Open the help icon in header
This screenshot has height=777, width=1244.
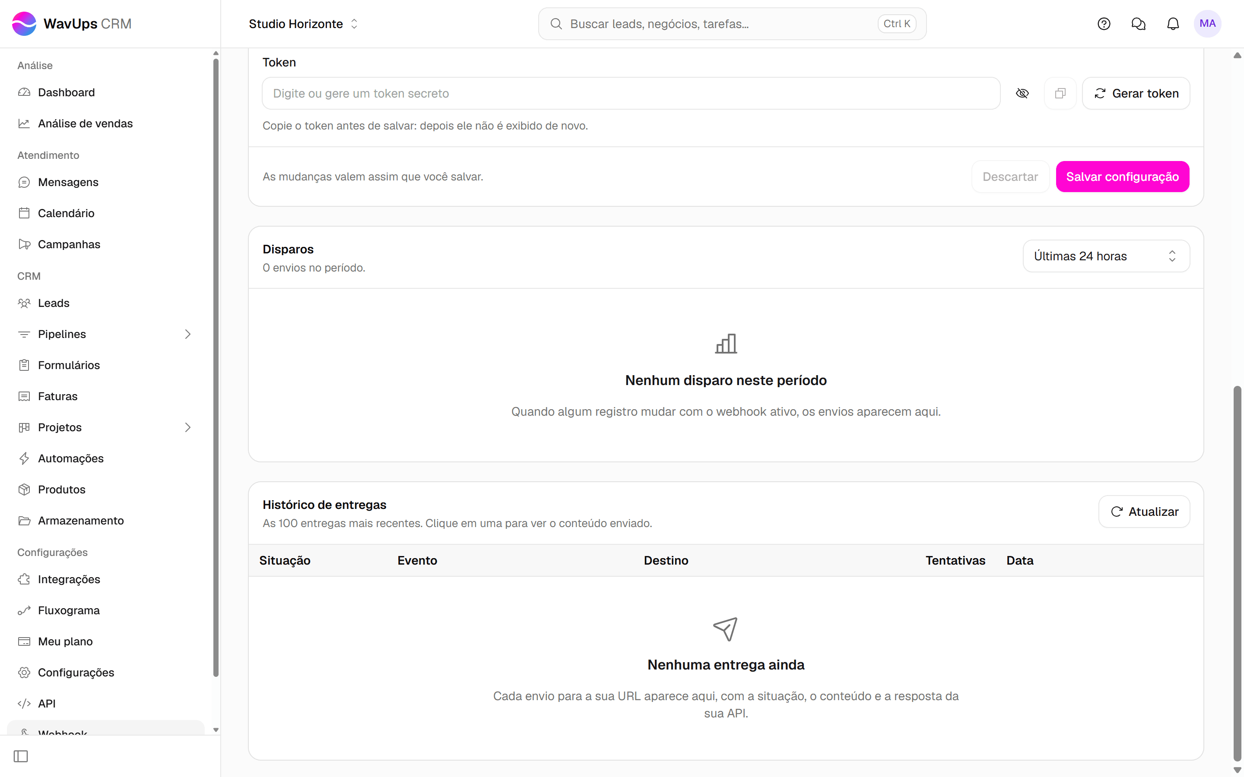[1104, 24]
